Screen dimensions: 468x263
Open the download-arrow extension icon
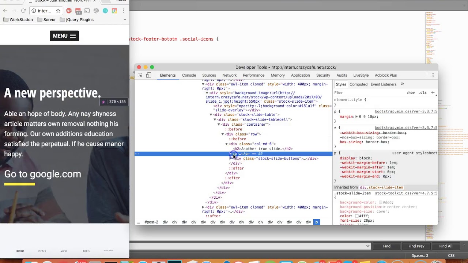pos(114,11)
